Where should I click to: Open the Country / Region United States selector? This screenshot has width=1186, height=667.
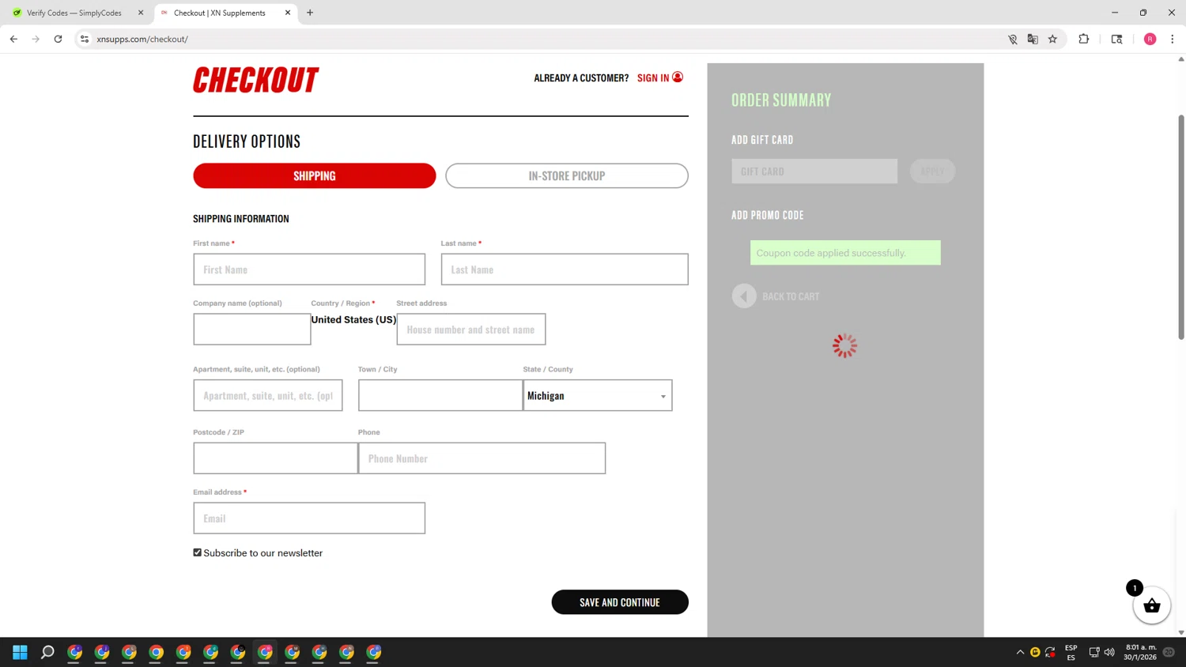353,320
